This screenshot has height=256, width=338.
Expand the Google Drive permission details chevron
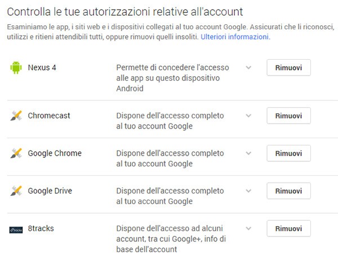(x=248, y=191)
